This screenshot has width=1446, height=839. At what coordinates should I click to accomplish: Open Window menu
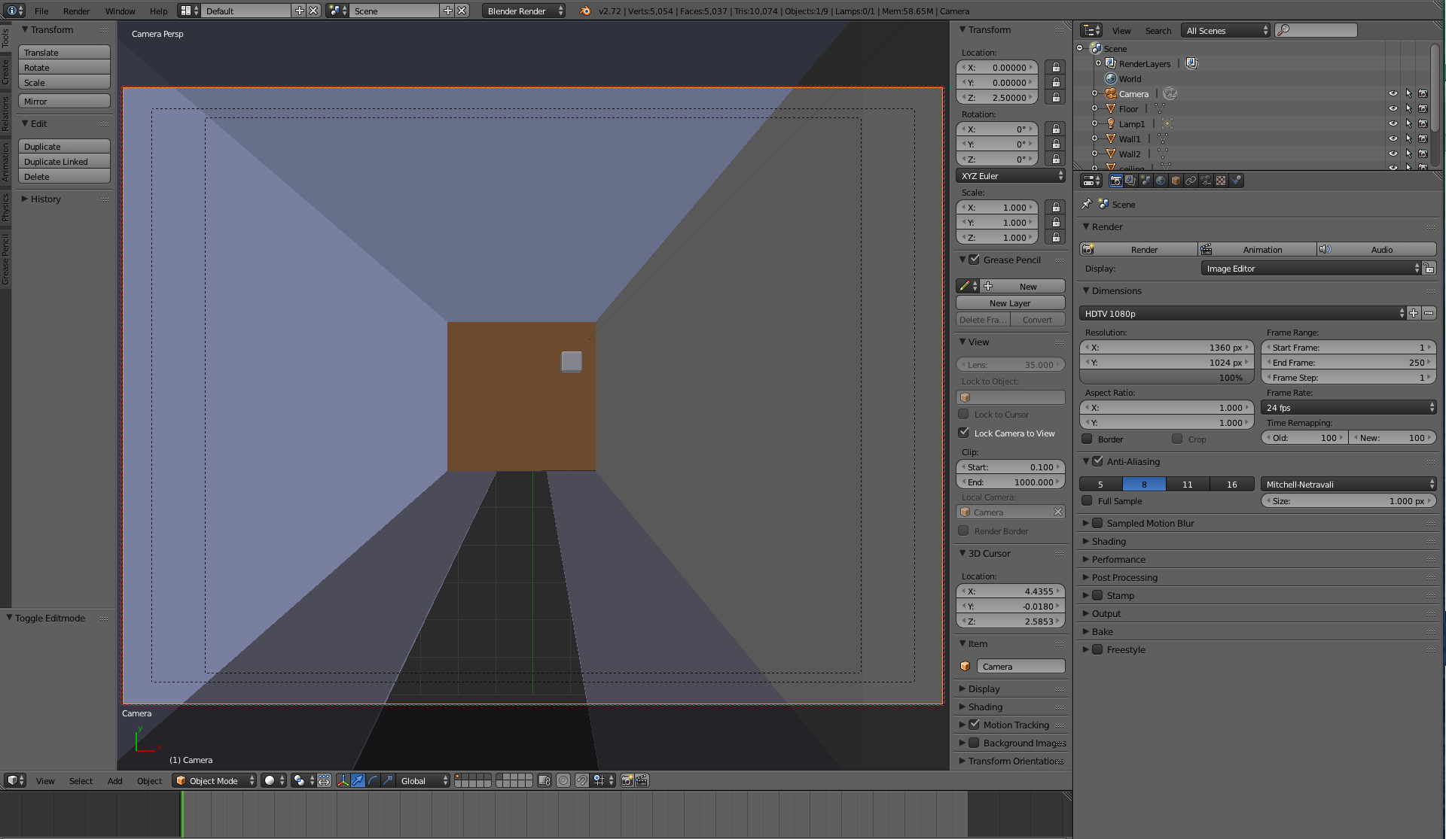(120, 11)
